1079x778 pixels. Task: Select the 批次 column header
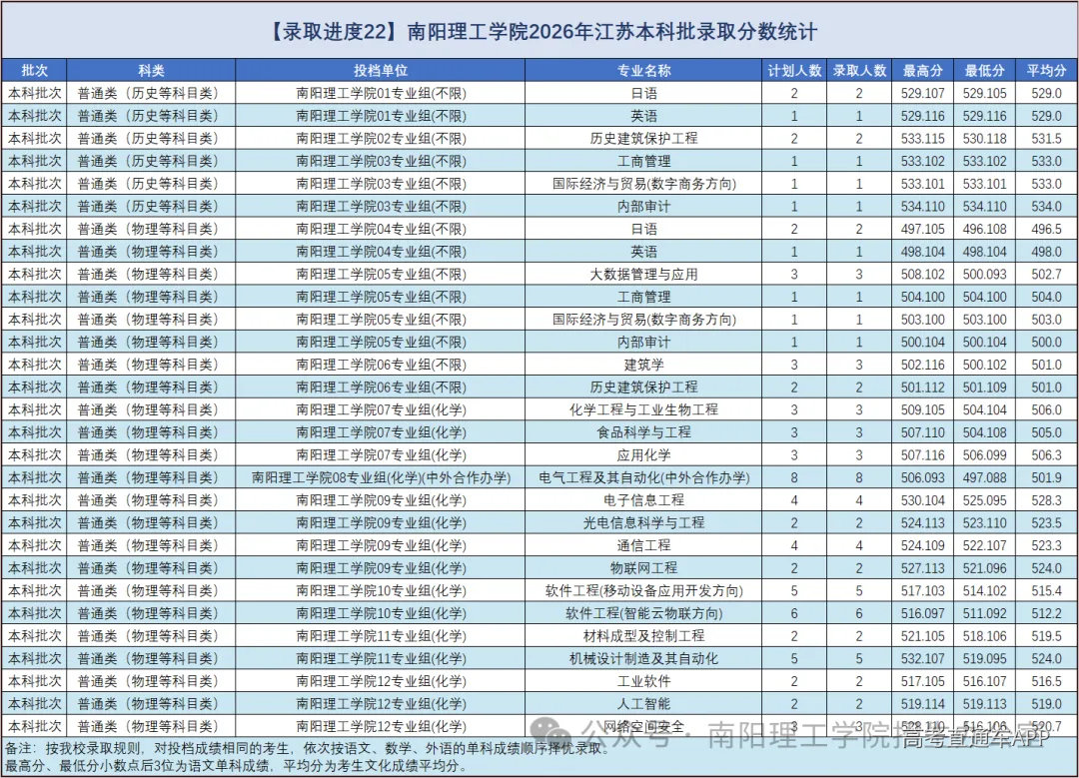[34, 70]
